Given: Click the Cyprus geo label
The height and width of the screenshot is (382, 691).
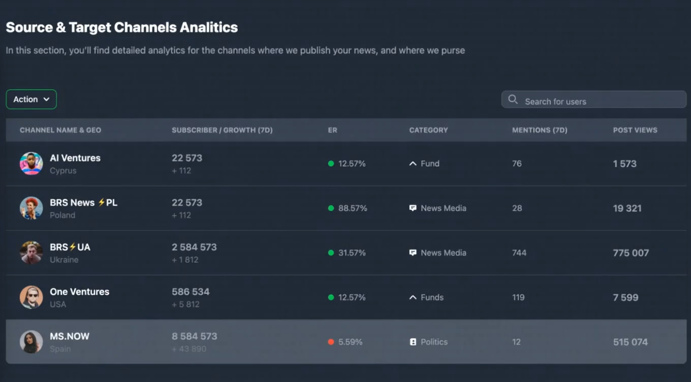Looking at the screenshot, I should click(63, 171).
